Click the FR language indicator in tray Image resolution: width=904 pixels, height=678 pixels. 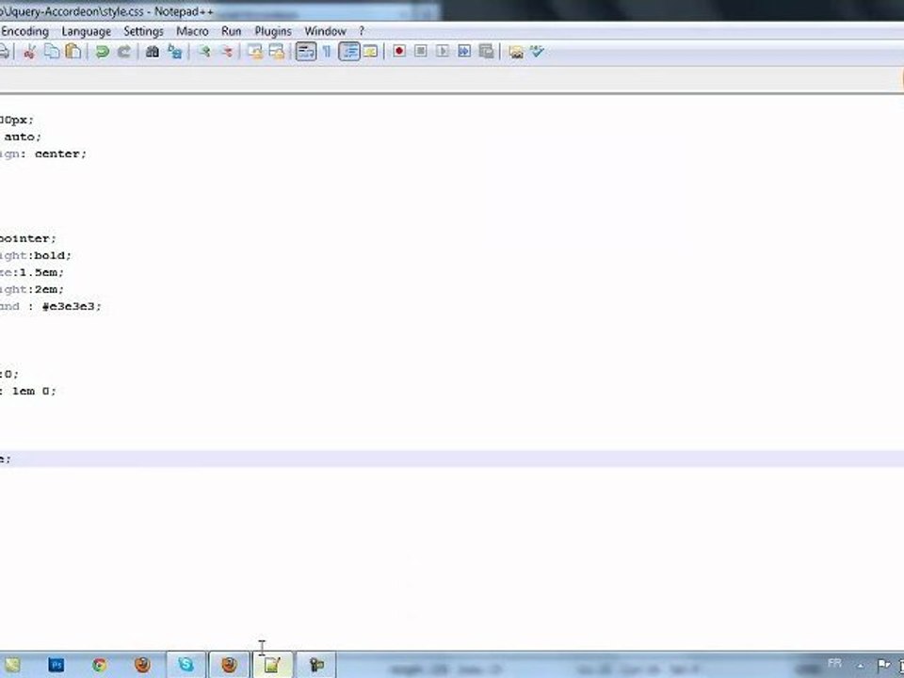click(834, 663)
